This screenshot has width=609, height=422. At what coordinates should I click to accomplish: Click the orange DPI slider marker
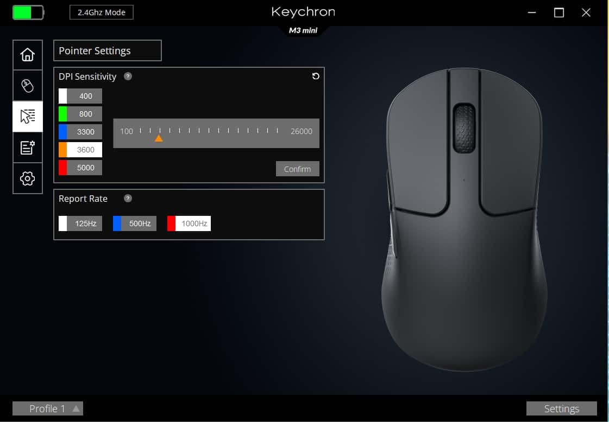[x=159, y=138]
